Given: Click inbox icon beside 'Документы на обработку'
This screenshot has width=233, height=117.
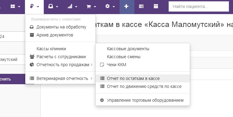Looking at the screenshot, I should coord(32,27).
